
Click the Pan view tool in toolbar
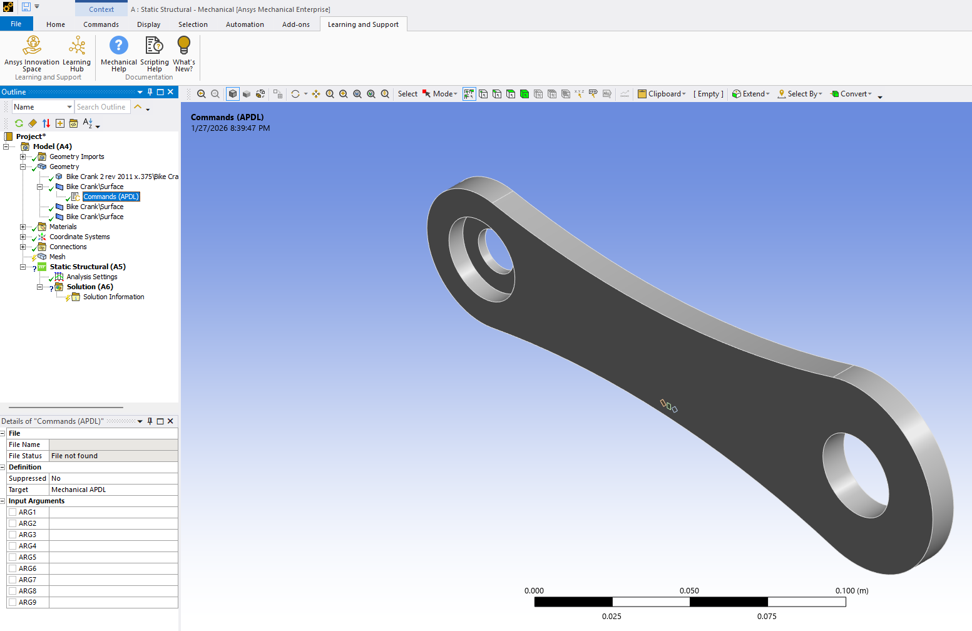click(x=316, y=94)
